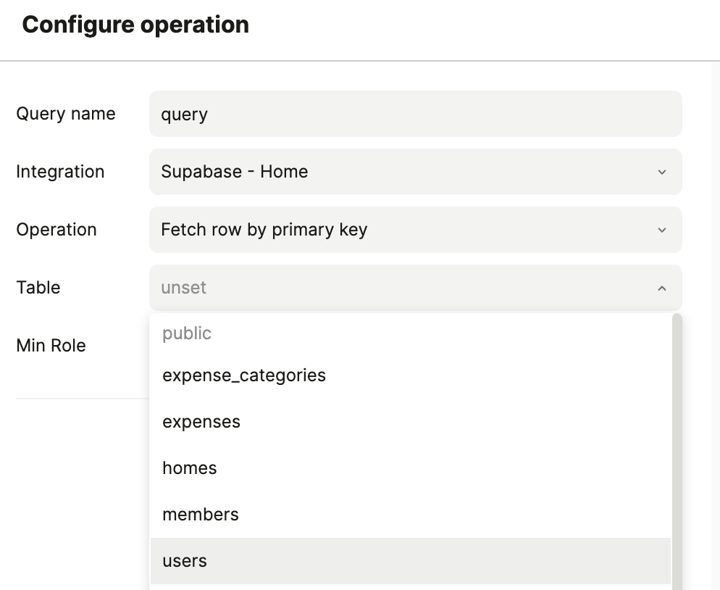The image size is (720, 590).
Task: Choose the highlighted users table option
Action: [x=185, y=561]
